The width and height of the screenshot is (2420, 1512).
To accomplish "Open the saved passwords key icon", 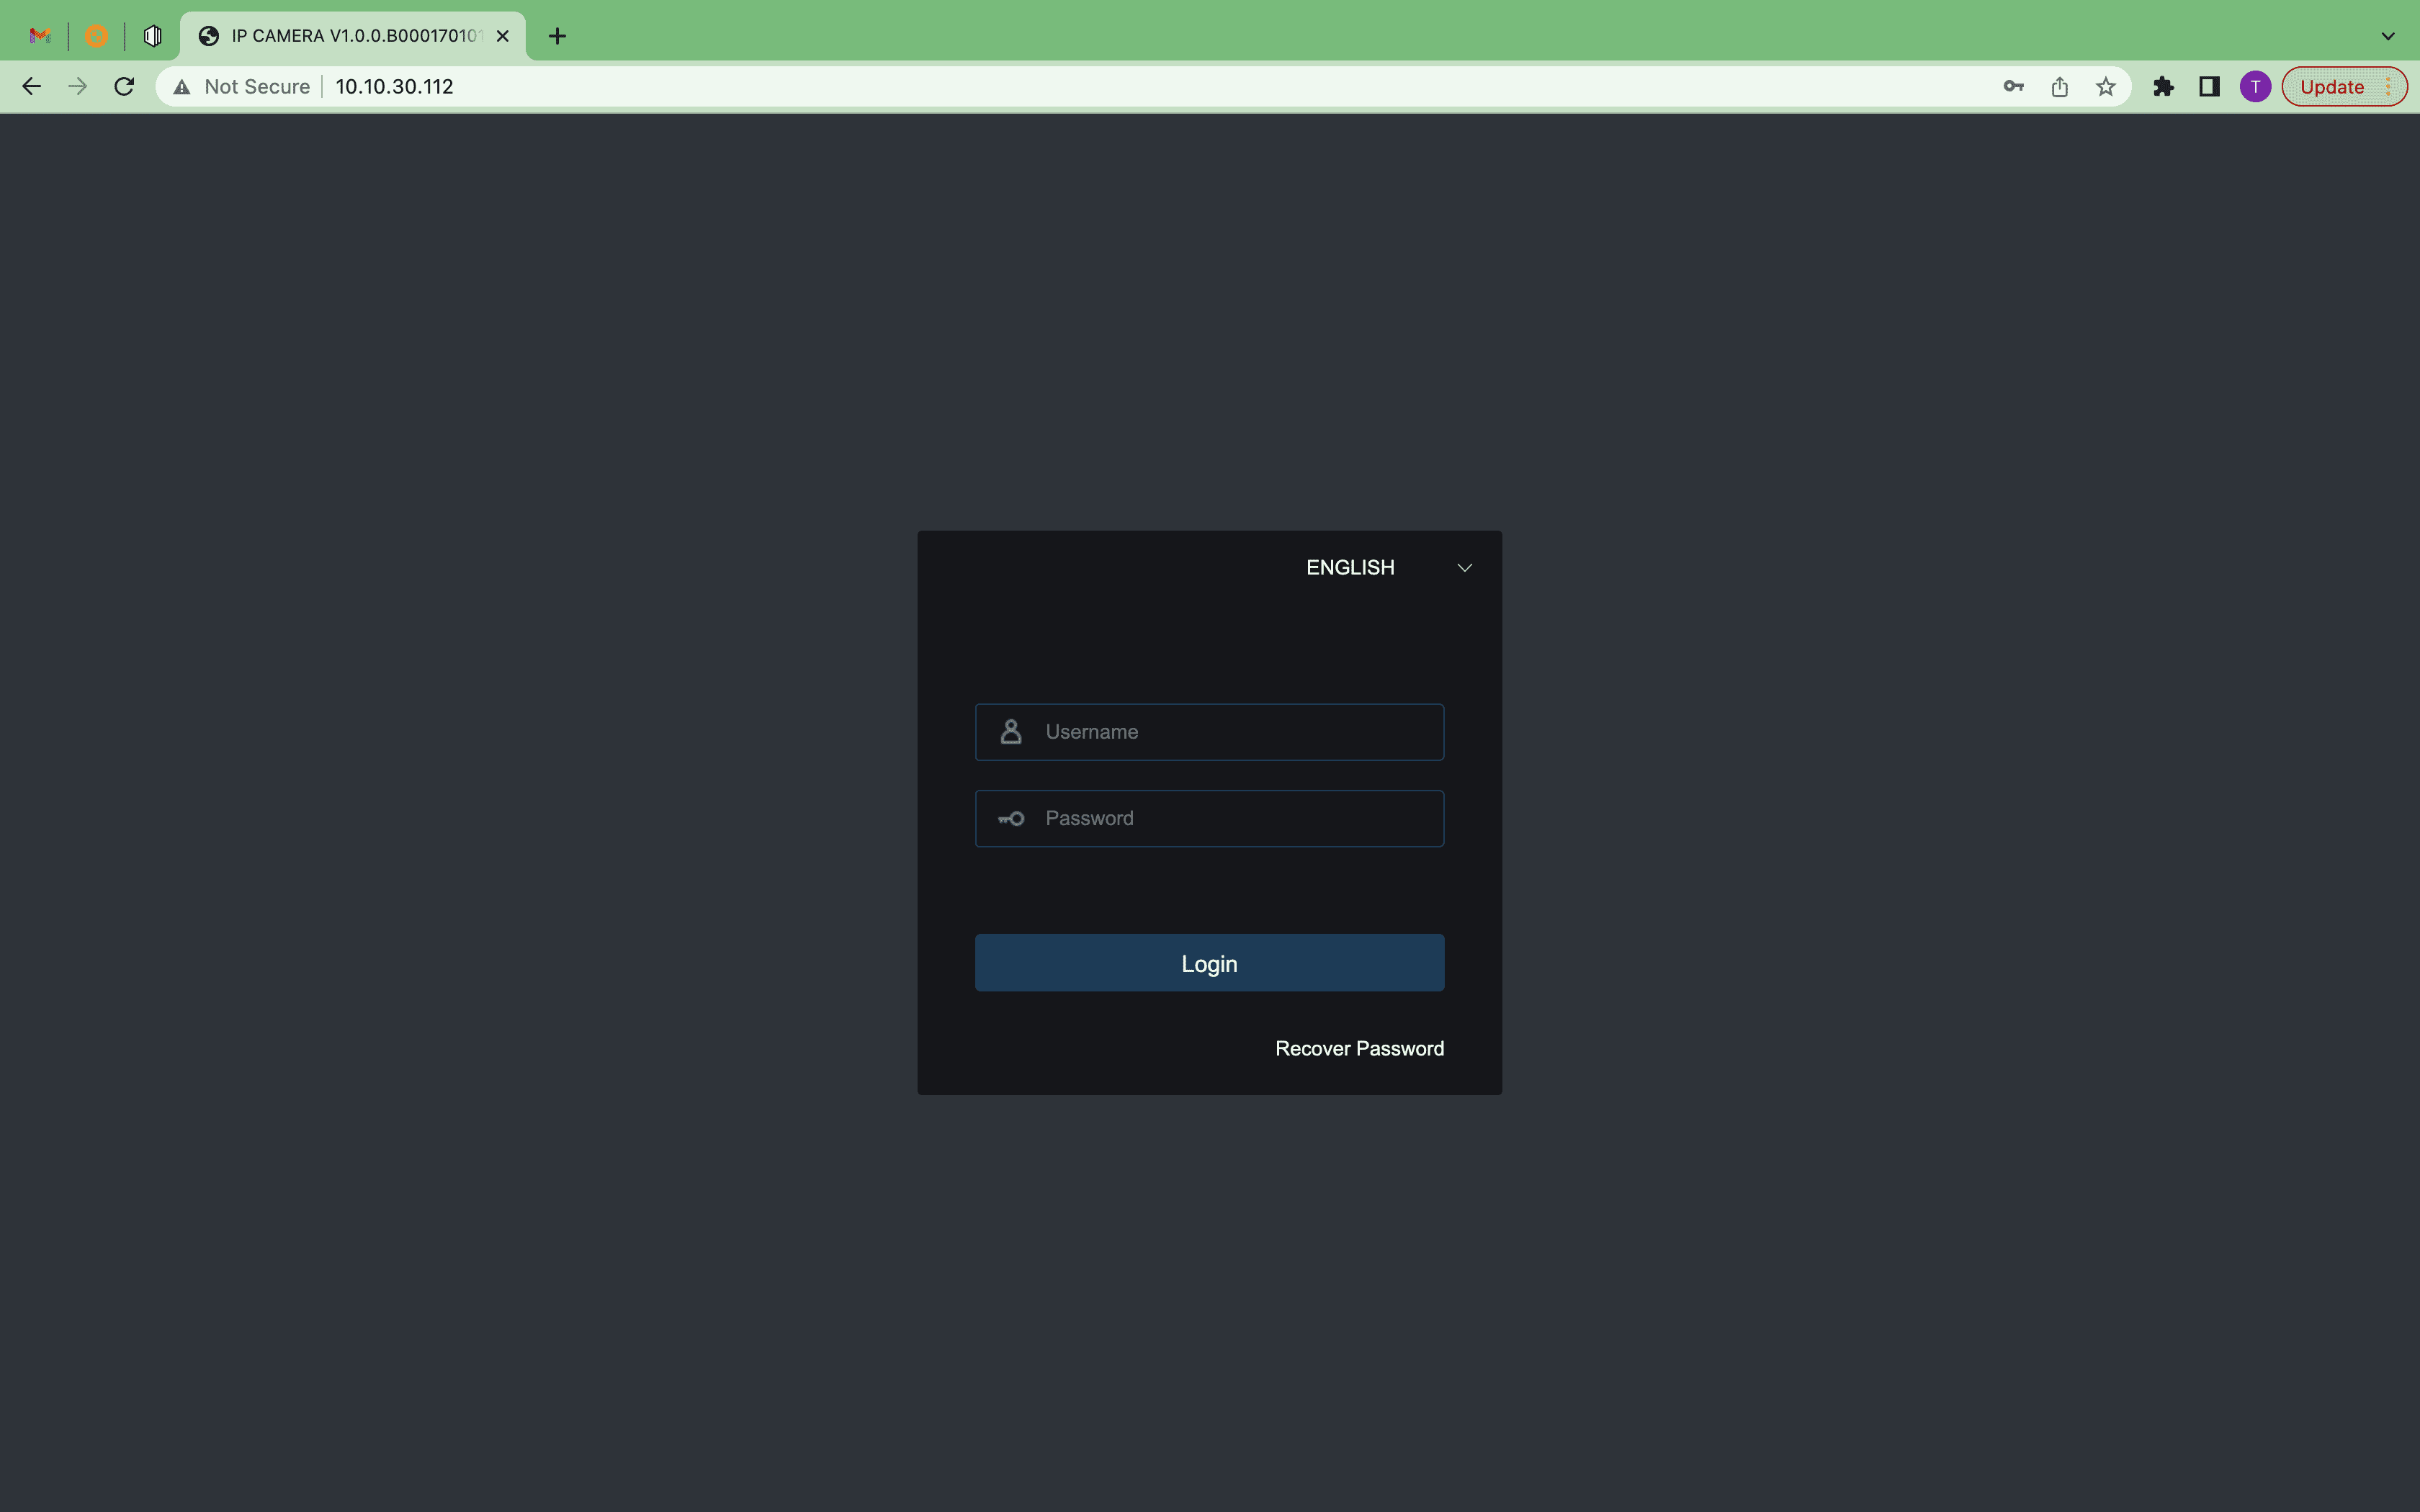I will (2013, 87).
